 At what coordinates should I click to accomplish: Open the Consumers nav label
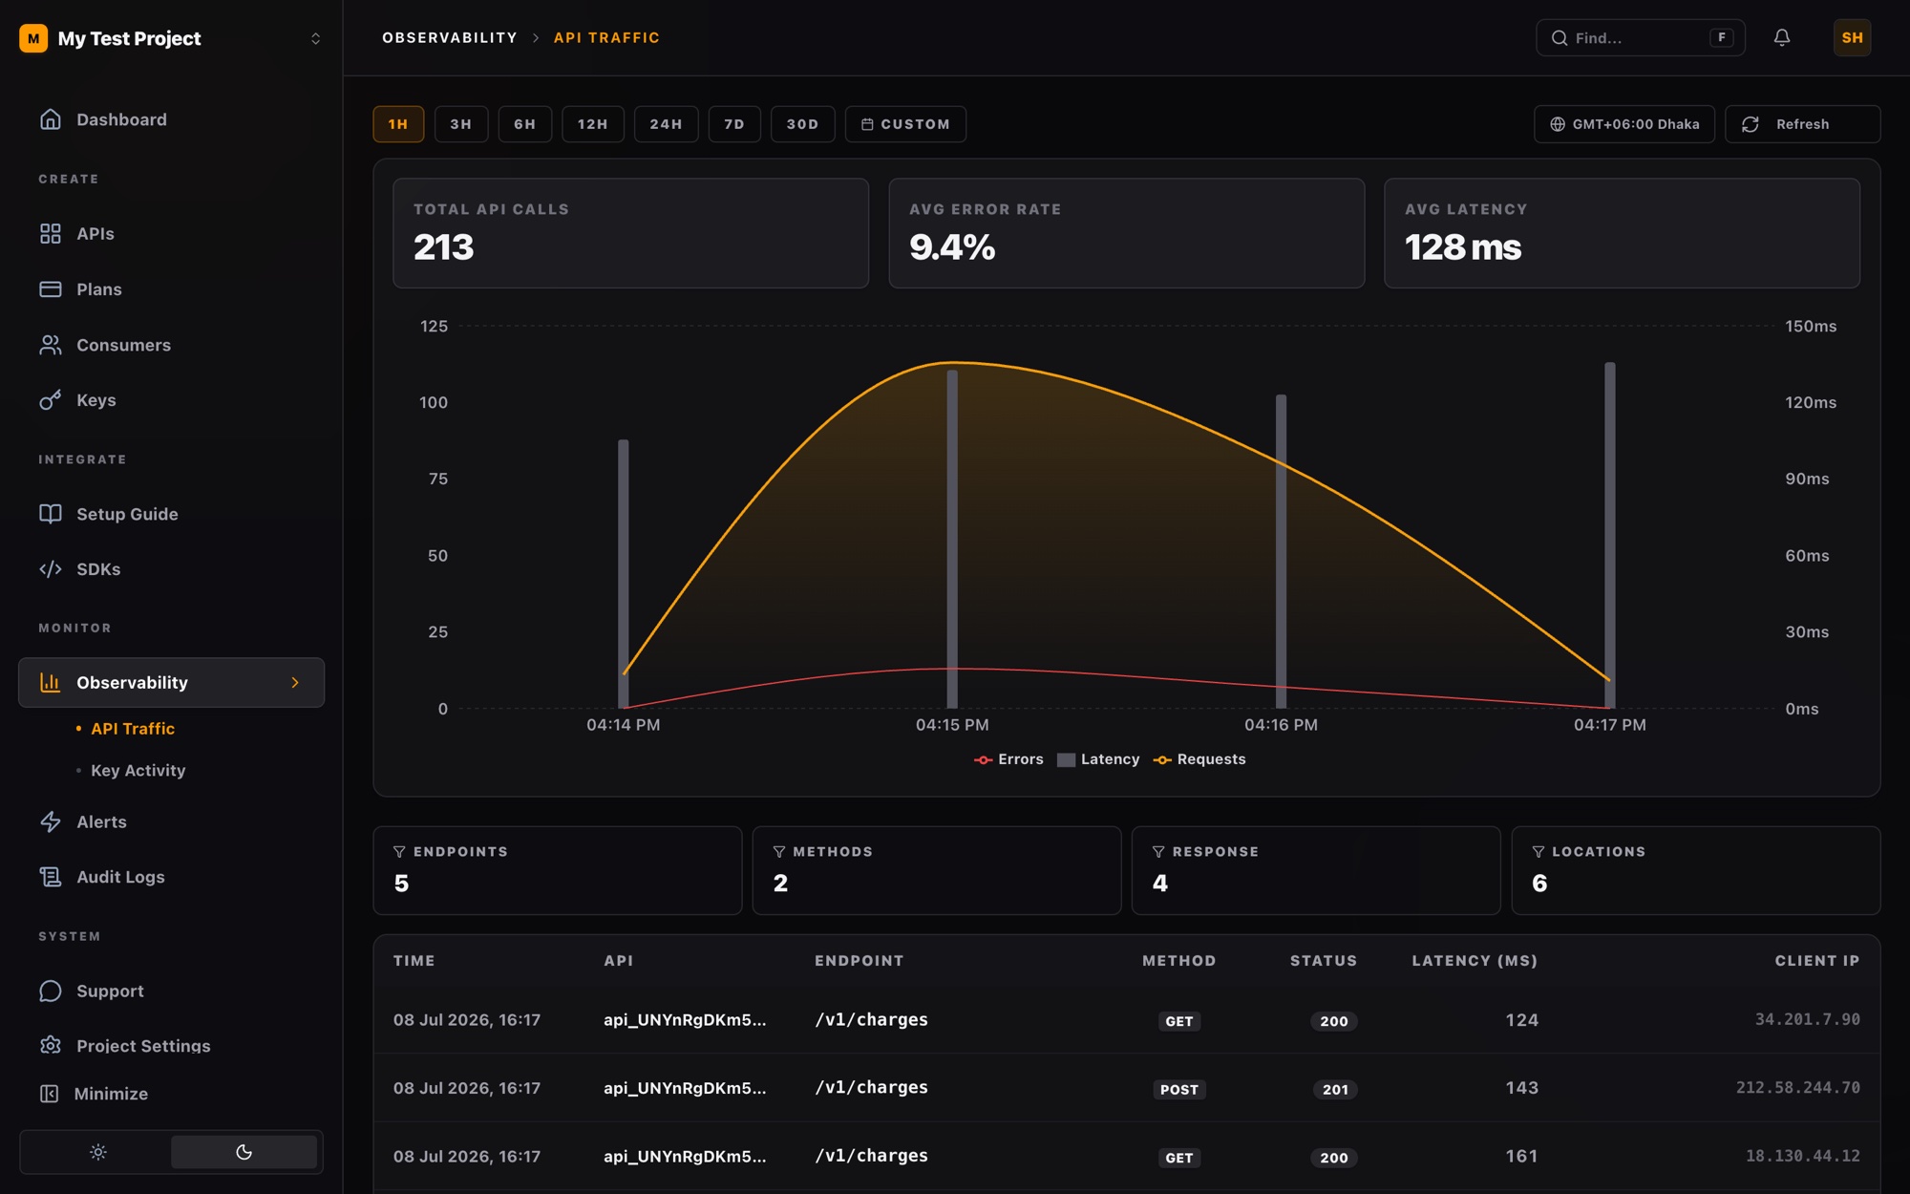coord(124,345)
